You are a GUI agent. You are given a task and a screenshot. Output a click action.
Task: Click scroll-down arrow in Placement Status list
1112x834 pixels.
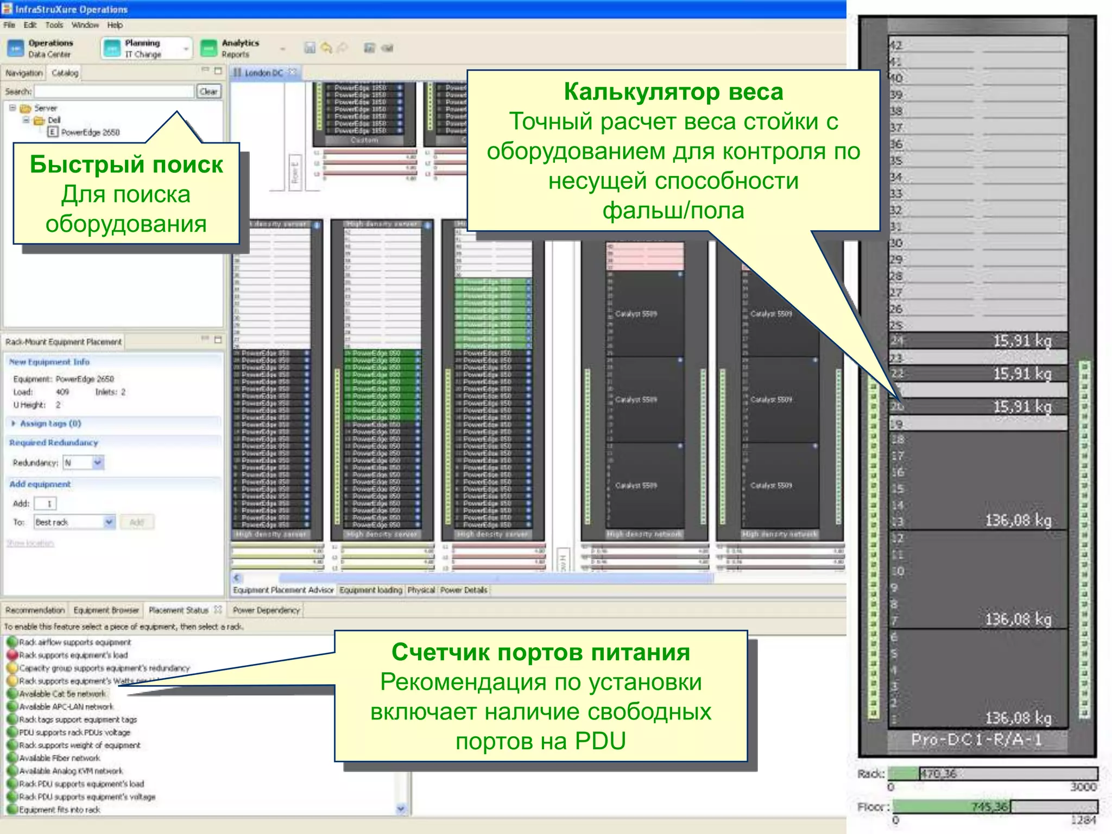tap(401, 809)
